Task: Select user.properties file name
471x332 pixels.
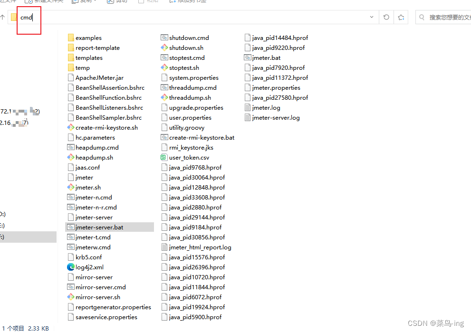Action: [x=190, y=118]
